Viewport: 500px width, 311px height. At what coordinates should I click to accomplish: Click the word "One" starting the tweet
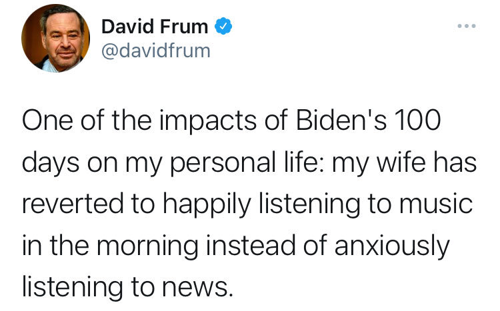click(44, 125)
